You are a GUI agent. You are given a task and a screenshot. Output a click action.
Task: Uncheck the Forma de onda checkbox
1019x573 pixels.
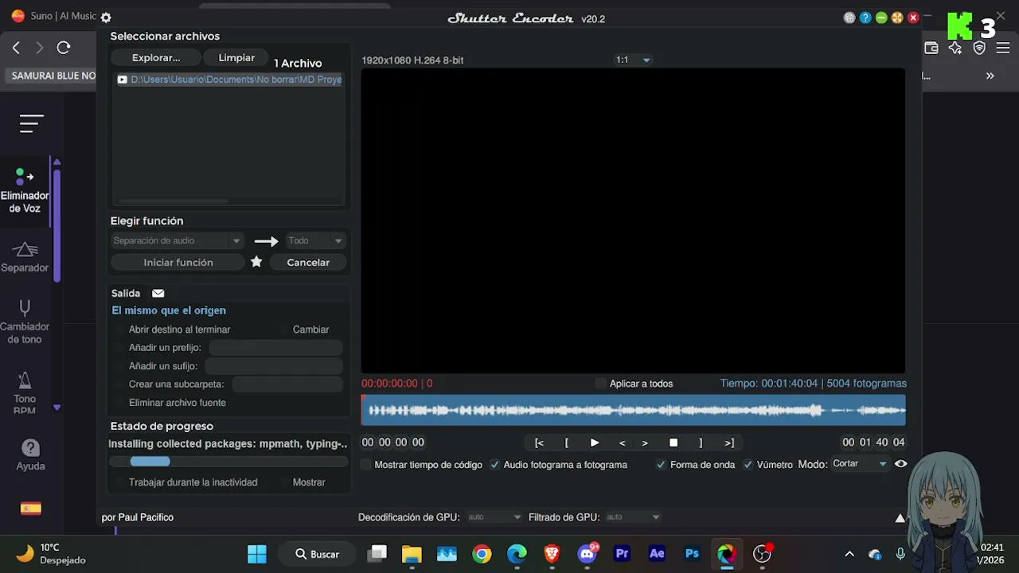pyautogui.click(x=661, y=465)
